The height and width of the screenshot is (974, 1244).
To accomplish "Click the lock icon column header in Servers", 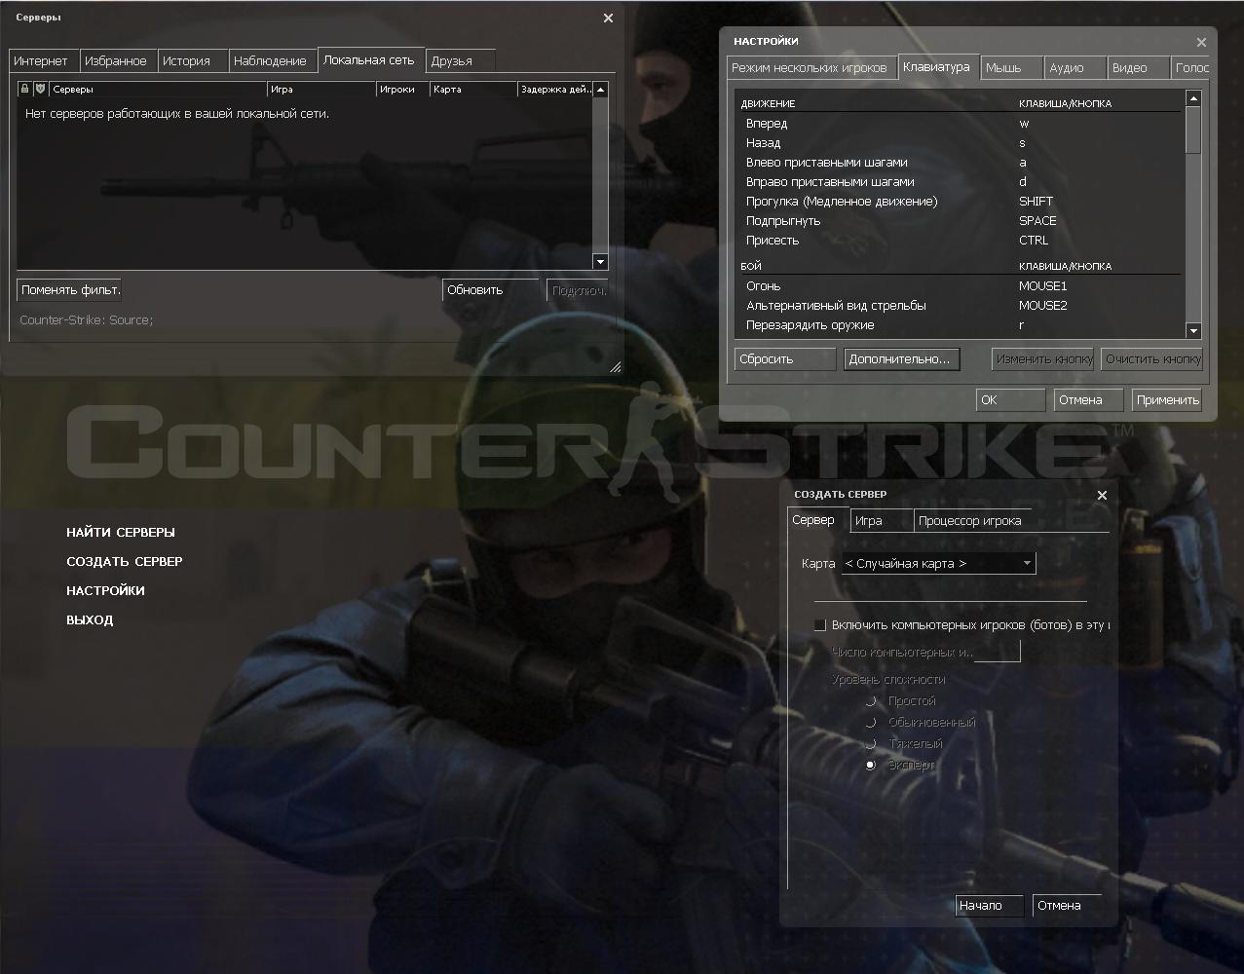I will (25, 89).
